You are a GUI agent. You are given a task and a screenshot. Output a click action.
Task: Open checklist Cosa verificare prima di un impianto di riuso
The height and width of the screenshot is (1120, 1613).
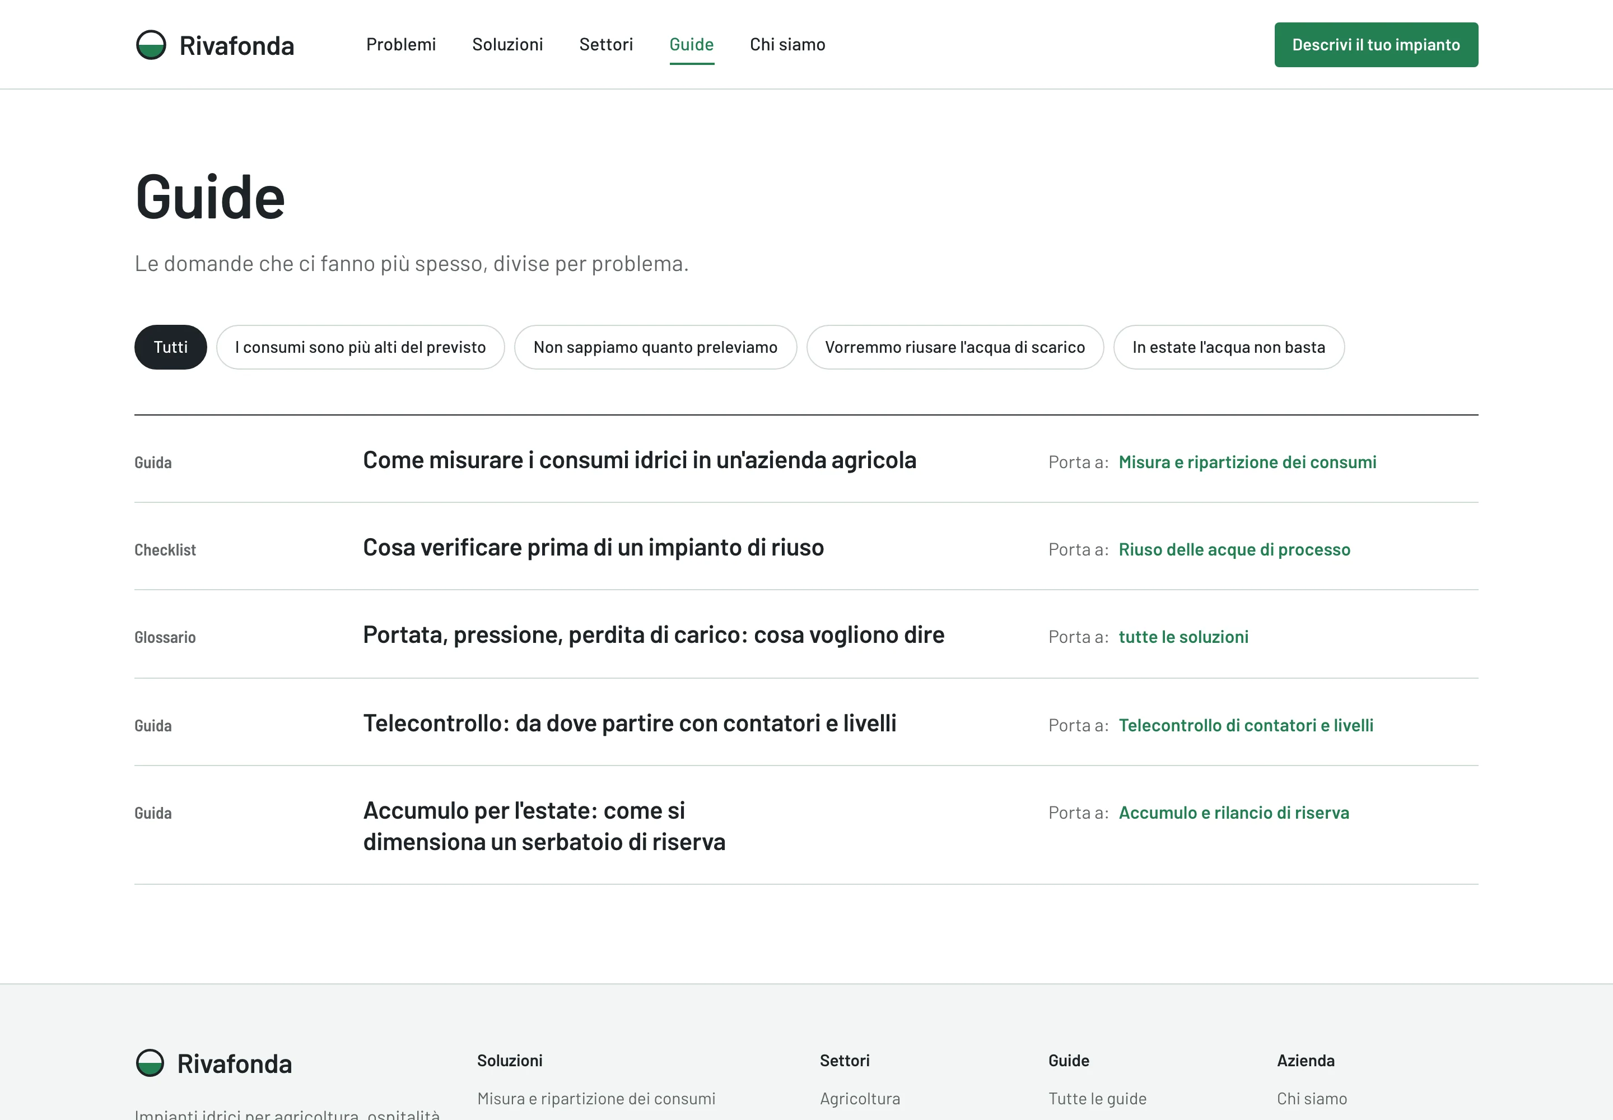pyautogui.click(x=593, y=547)
